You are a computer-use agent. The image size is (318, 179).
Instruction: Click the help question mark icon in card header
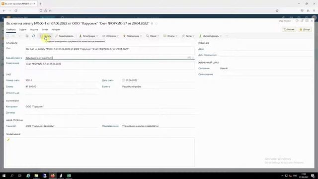(x=297, y=21)
